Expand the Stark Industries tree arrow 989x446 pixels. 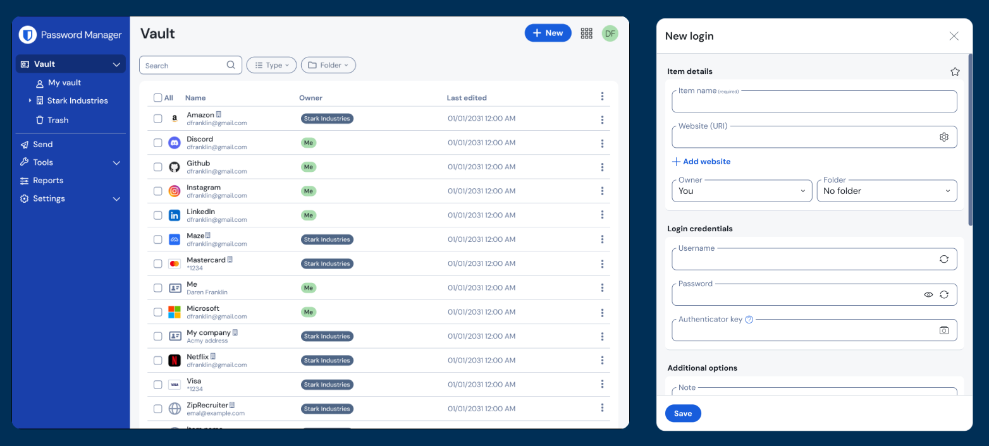pyautogui.click(x=30, y=100)
